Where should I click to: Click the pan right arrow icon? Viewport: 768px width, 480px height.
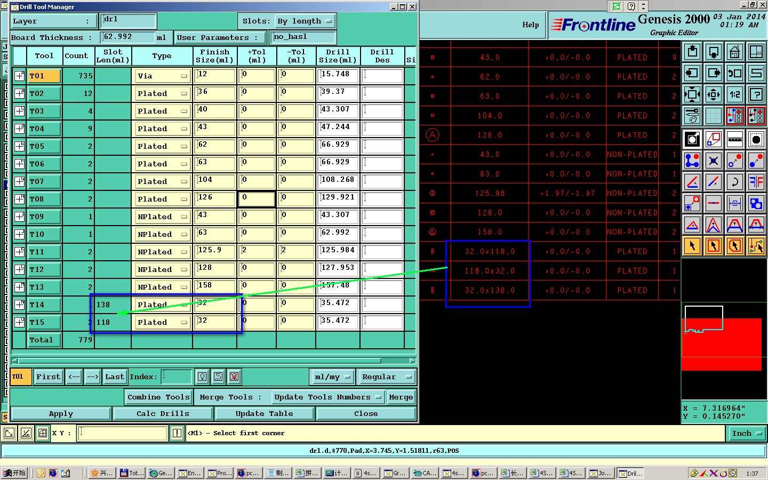[714, 73]
